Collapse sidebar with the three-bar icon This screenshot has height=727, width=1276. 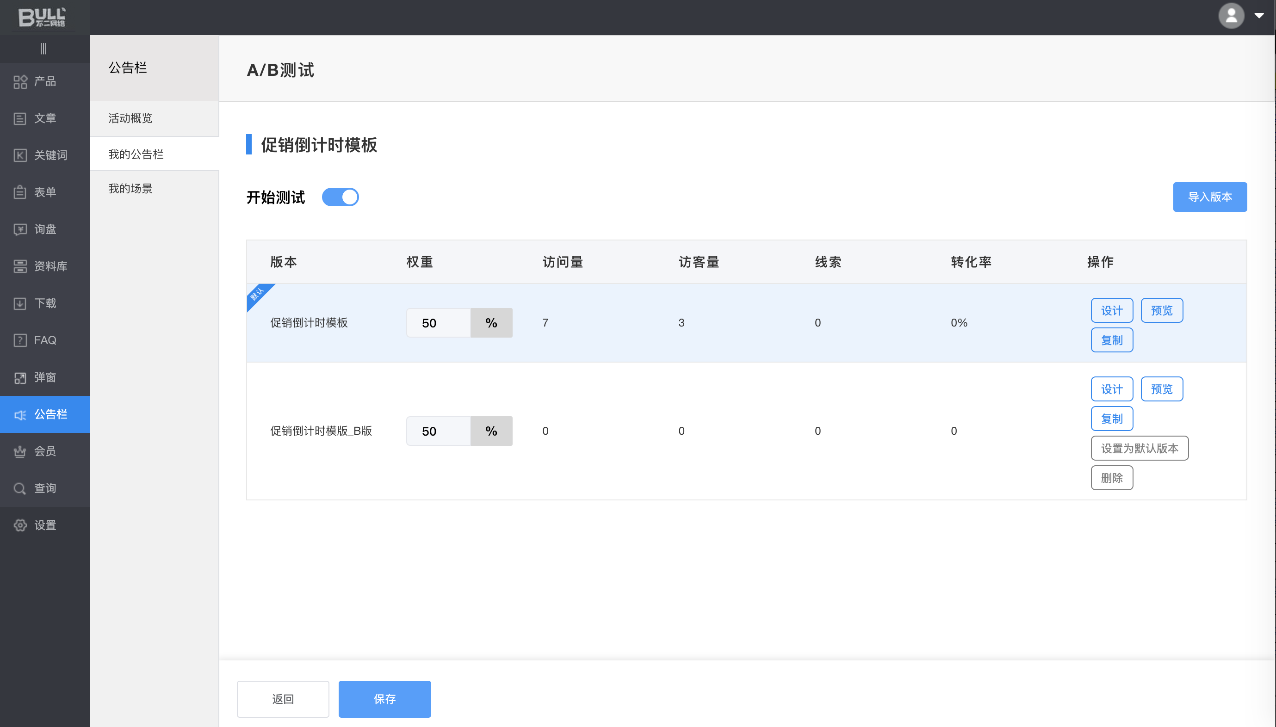tap(43, 49)
